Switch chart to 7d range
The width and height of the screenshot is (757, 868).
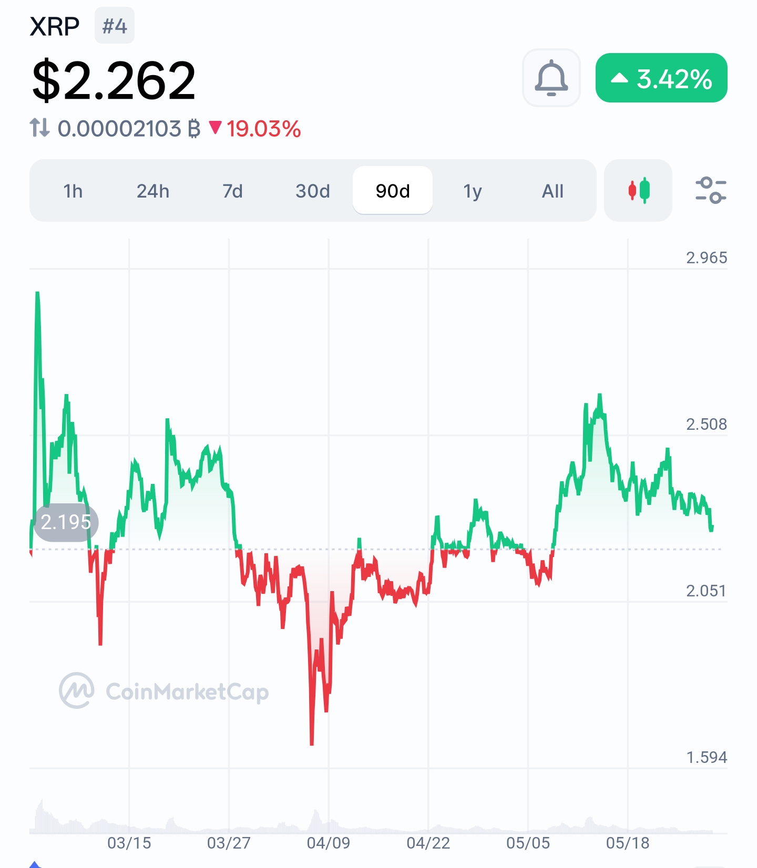(232, 191)
